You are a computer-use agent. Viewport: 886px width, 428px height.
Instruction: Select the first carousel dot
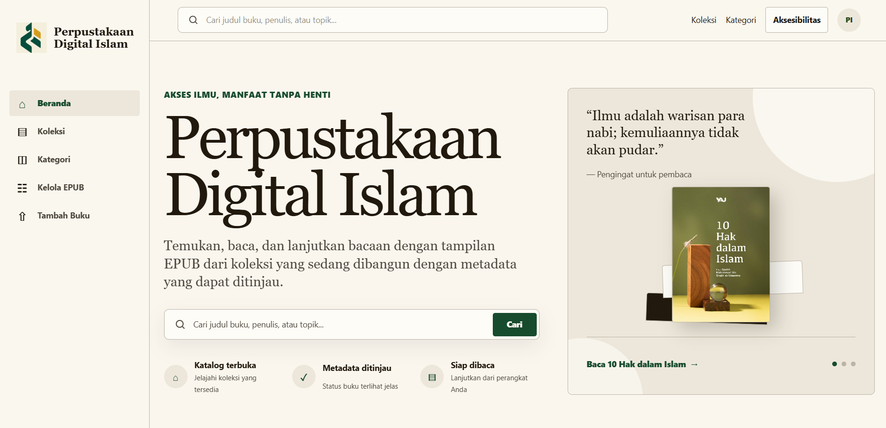point(835,364)
